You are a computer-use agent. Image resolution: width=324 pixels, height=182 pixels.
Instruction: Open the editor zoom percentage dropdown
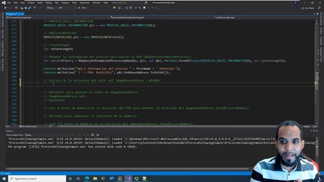(x=10, y=126)
